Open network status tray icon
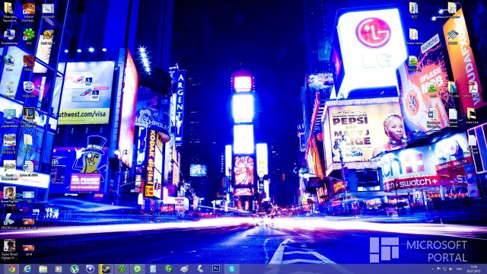This screenshot has height=274, width=487. click(x=444, y=269)
